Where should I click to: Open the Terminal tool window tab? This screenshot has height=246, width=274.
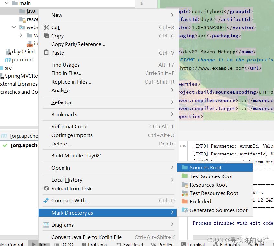coord(193,244)
